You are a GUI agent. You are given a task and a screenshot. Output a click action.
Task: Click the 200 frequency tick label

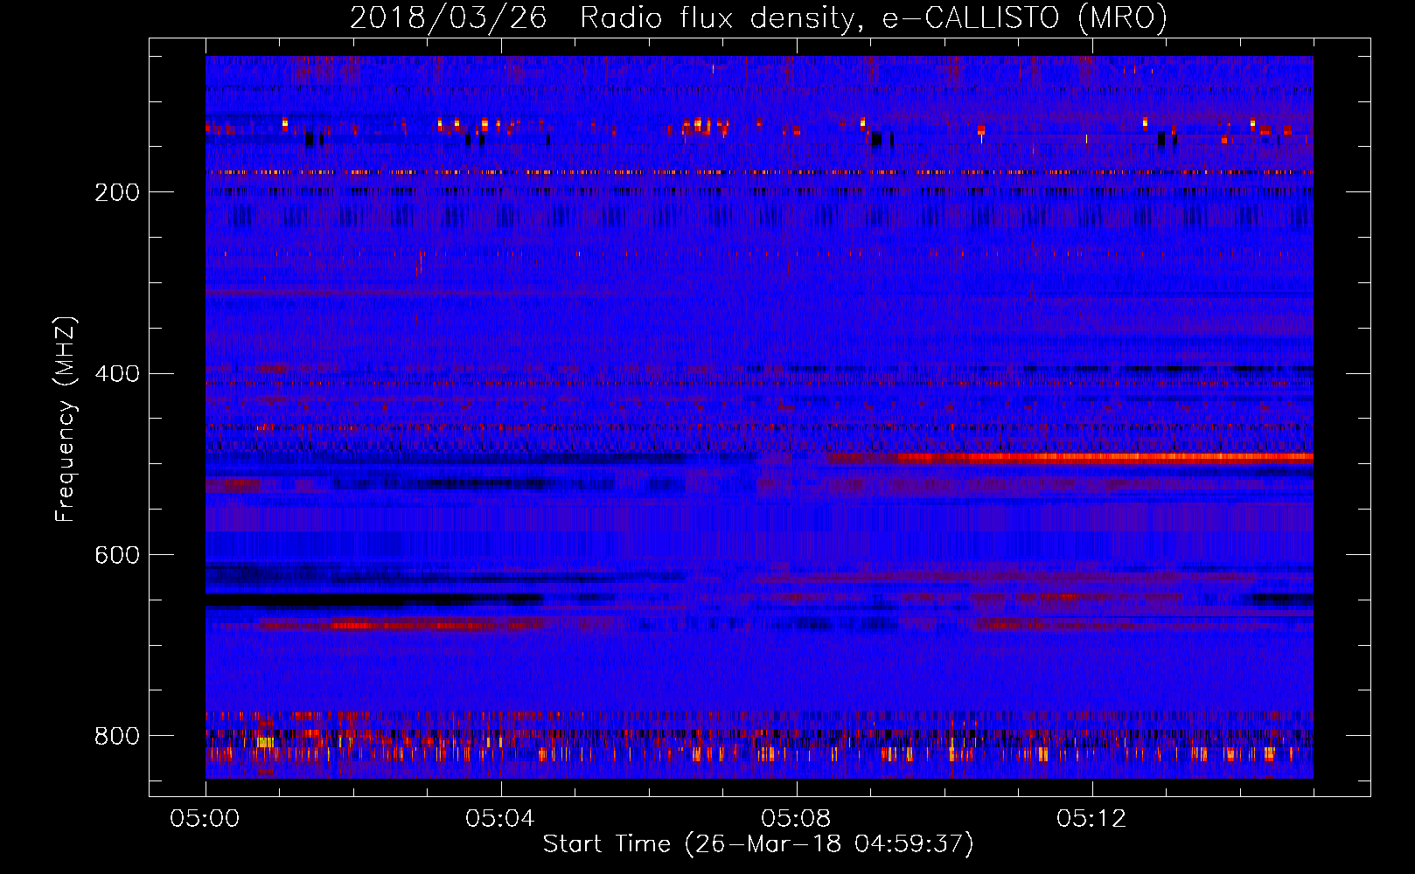[x=117, y=191]
